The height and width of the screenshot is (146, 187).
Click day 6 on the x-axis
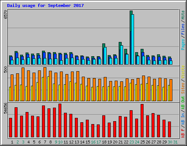click(39, 142)
